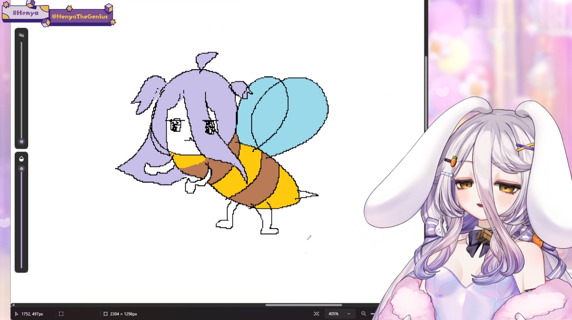Click the zoom out magnifier icon
Viewport: 572px width, 320px height.
pyautogui.click(x=364, y=314)
